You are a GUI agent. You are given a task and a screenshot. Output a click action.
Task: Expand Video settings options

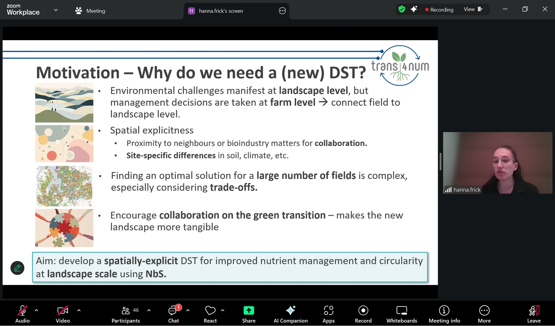(79, 310)
